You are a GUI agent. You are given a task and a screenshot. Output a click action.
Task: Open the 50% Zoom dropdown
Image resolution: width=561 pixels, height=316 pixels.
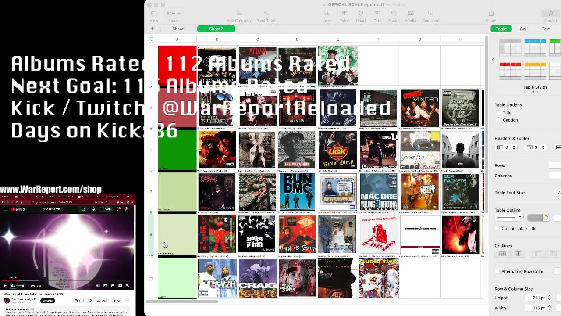(173, 13)
